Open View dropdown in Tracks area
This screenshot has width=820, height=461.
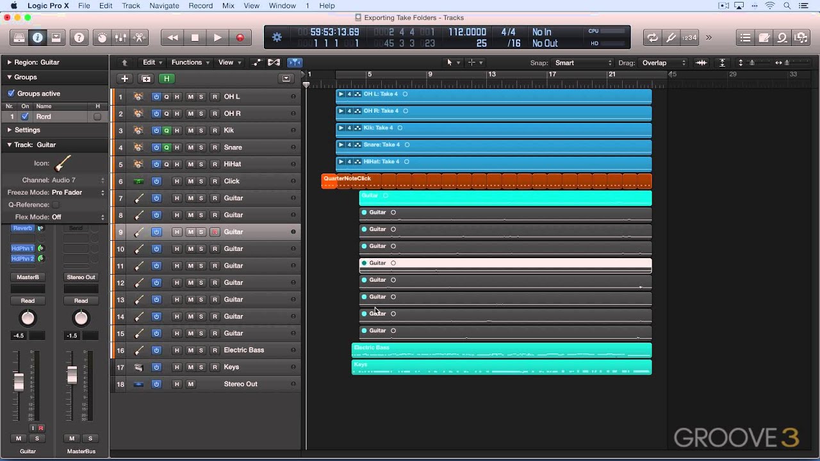pos(229,62)
